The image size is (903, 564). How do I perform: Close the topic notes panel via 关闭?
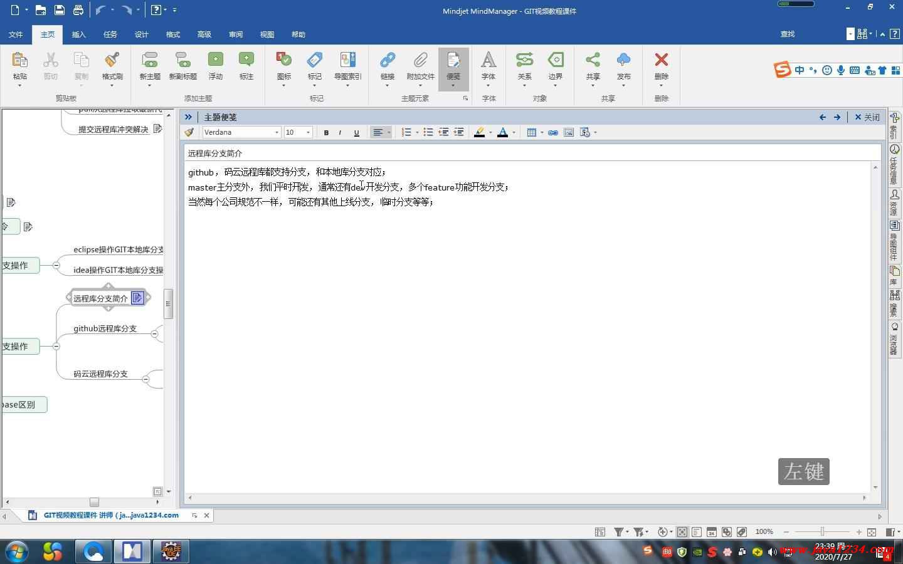coord(867,117)
